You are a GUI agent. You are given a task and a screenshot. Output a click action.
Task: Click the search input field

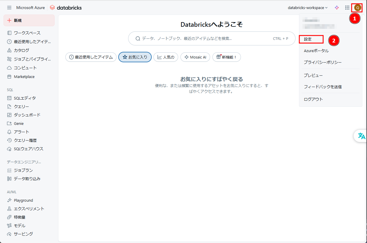[x=203, y=38]
